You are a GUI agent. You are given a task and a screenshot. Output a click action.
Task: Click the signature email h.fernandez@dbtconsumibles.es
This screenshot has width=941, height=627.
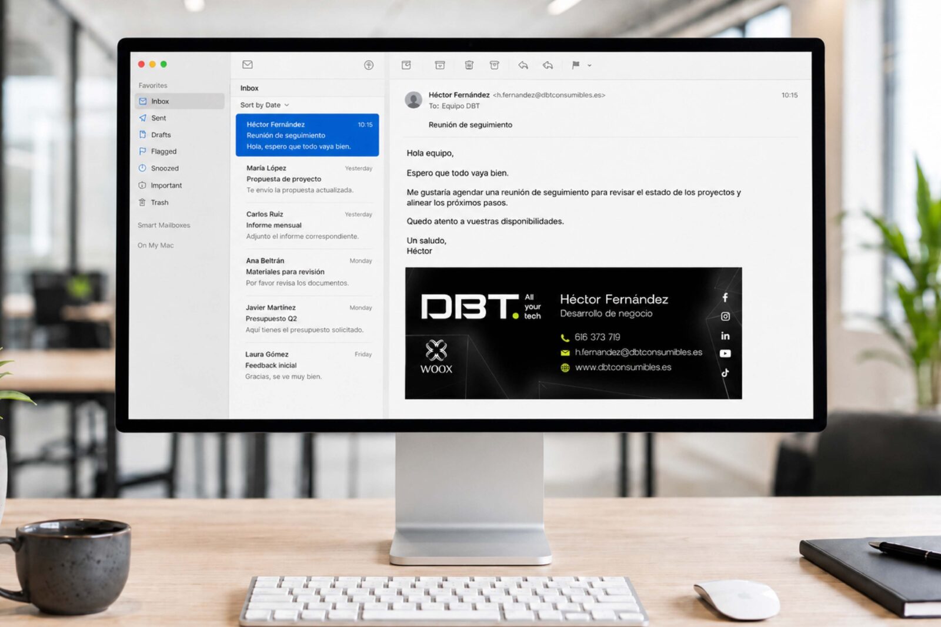tap(639, 353)
